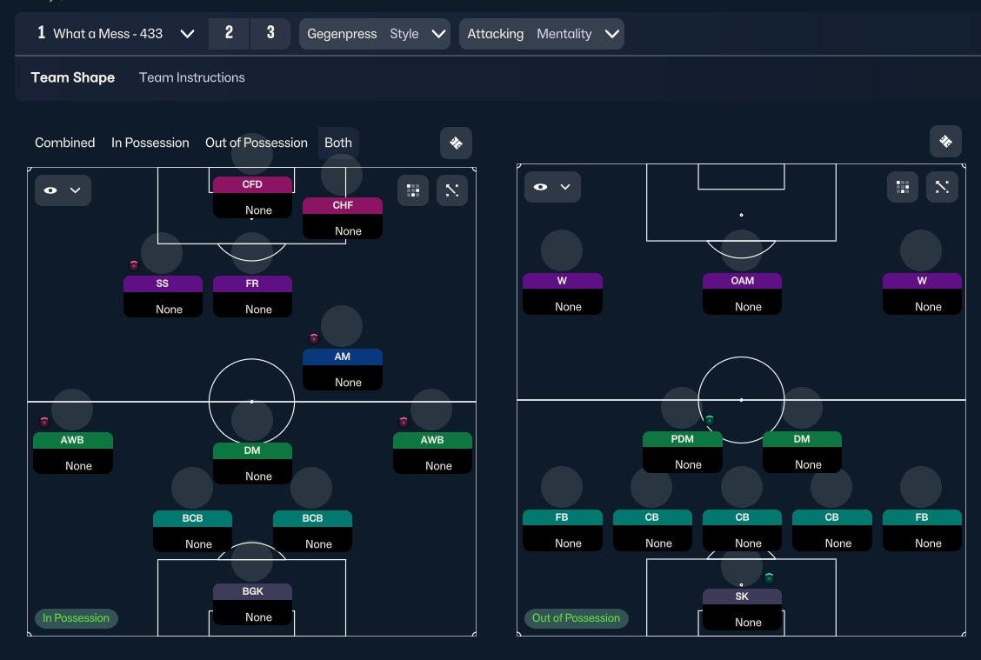The height and width of the screenshot is (660, 981).
Task: Select the middle CB card
Action: [742, 530]
